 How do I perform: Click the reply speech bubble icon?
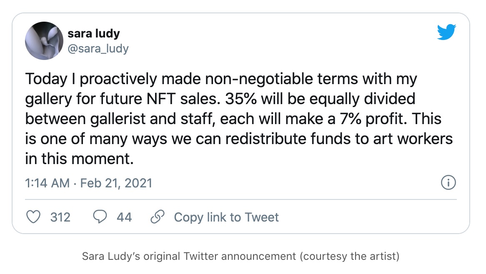[100, 217]
